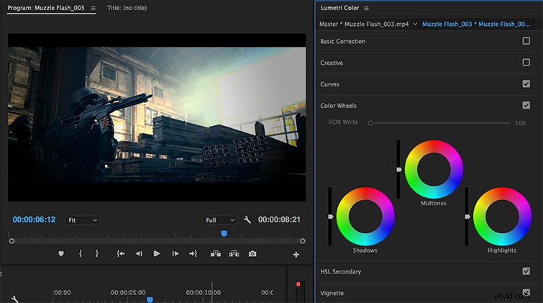Open the Fit zoom level dropdown
The image size is (543, 303).
83,220
